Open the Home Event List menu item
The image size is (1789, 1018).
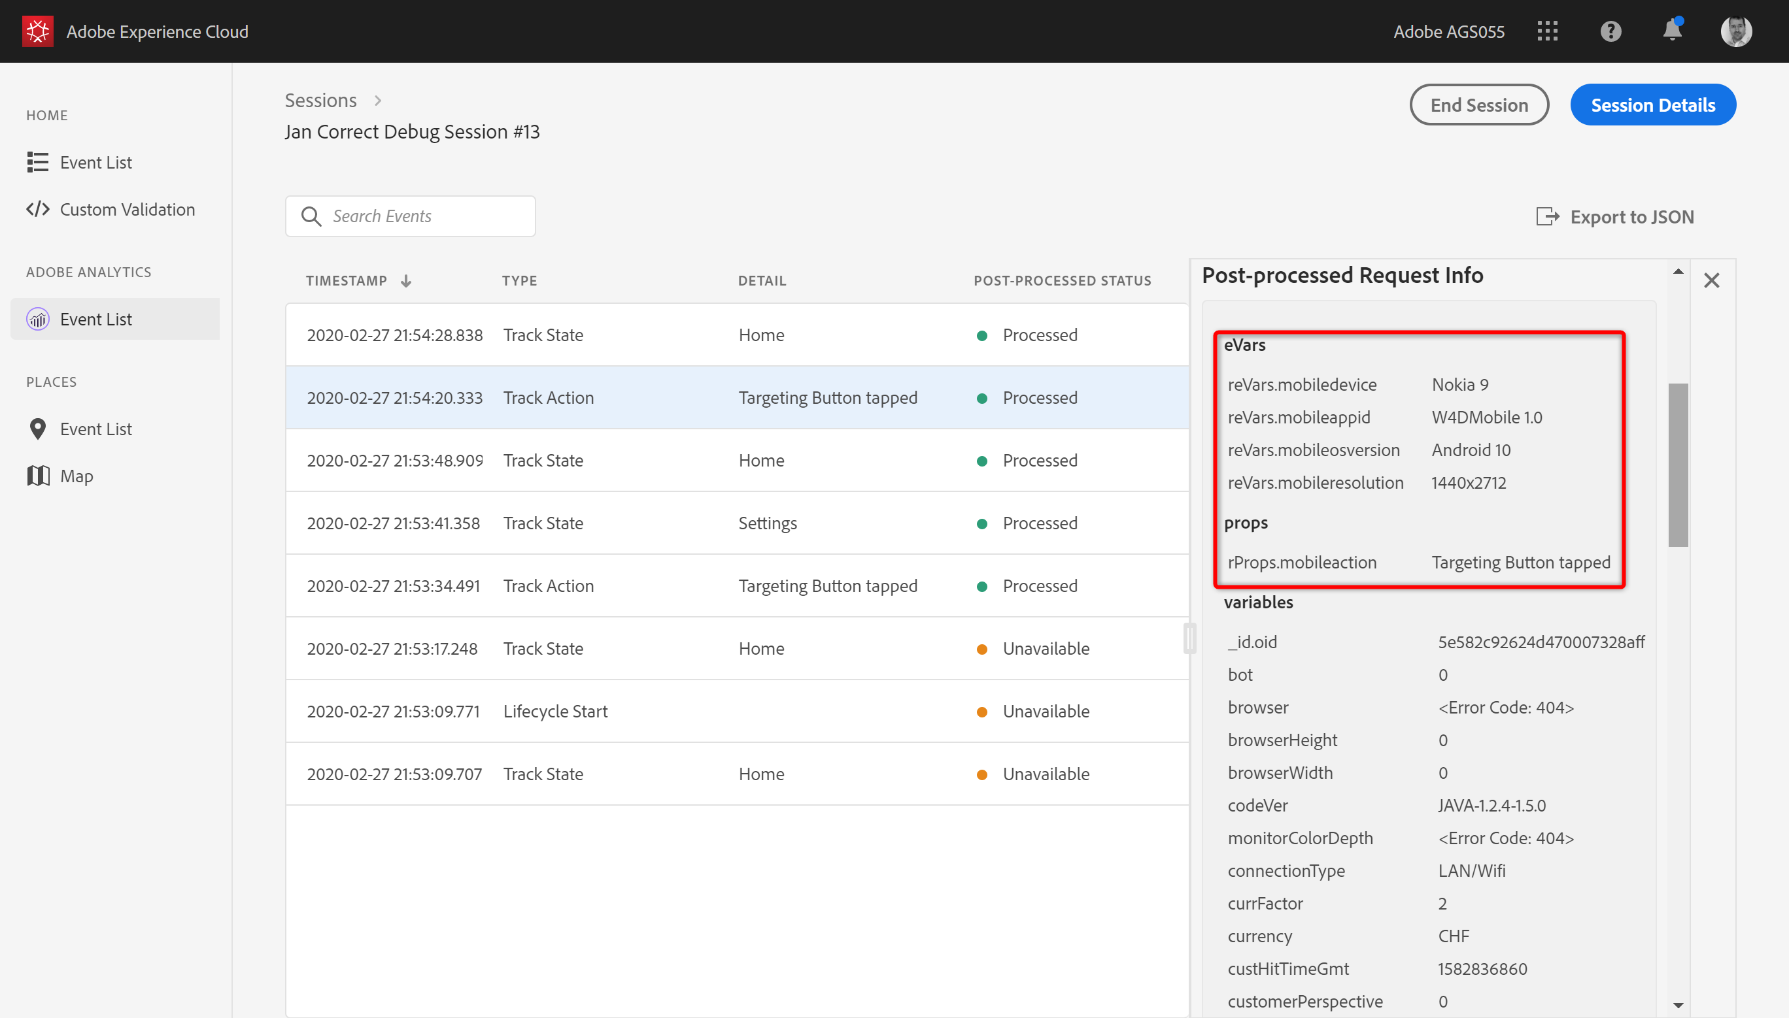95,162
